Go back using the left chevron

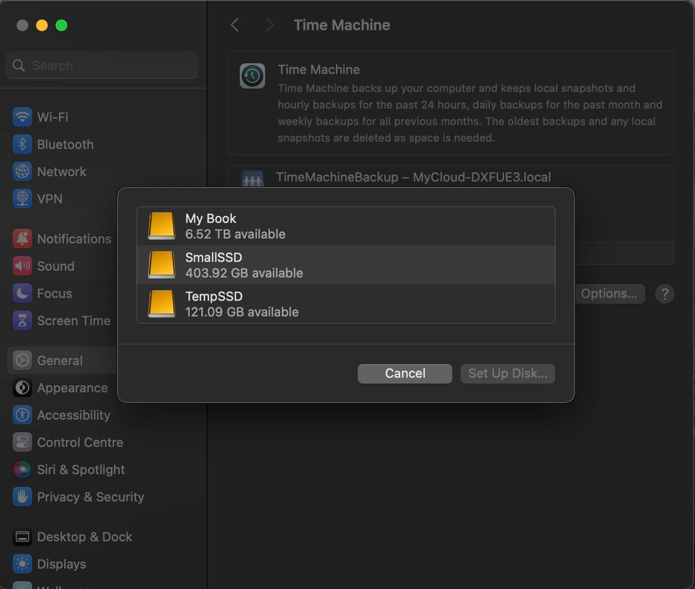[234, 25]
